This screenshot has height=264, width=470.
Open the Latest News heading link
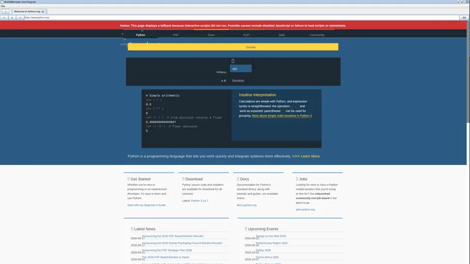145,229
